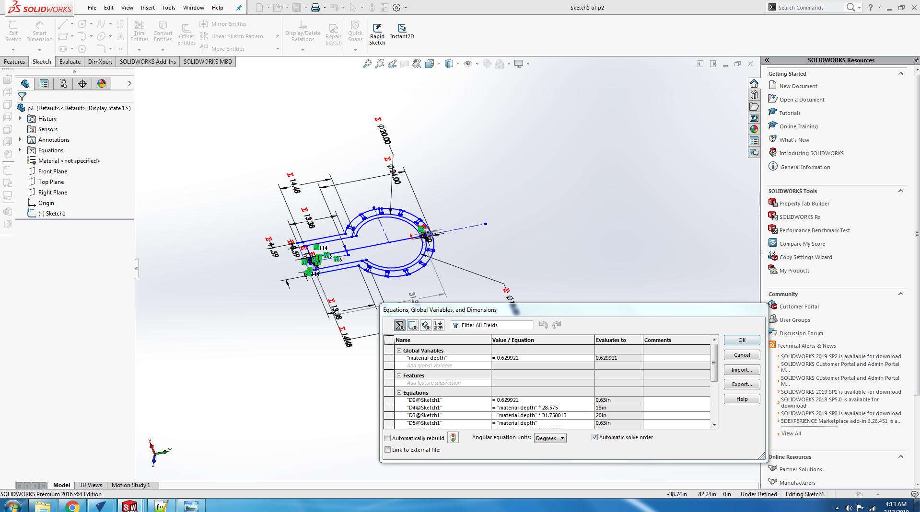
Task: Switch to the Evaluate tab
Action: tap(70, 62)
